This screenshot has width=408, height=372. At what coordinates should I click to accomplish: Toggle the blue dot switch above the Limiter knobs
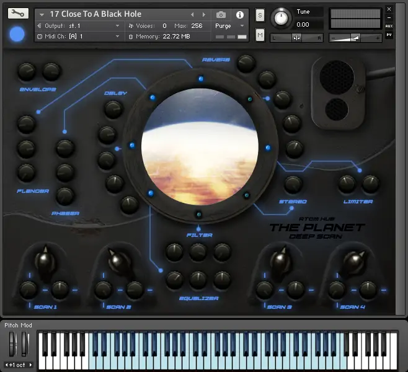pos(360,170)
